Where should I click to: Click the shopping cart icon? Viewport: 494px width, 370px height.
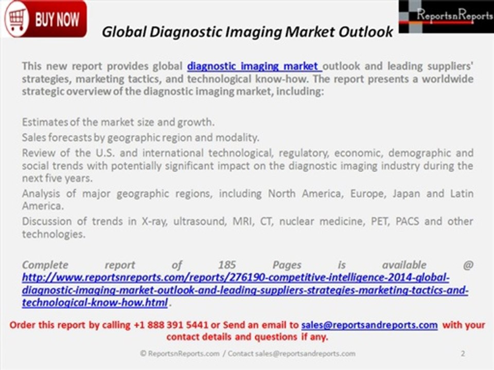coord(16,20)
